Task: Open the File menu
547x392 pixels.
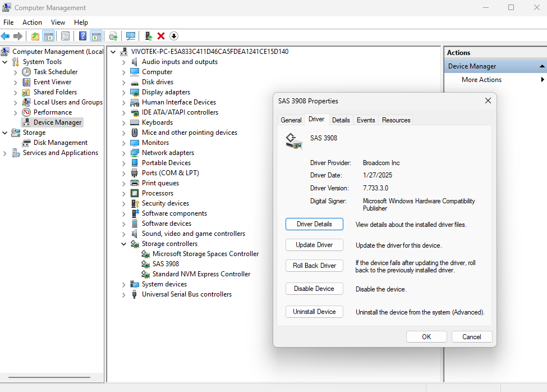Action: (8, 22)
